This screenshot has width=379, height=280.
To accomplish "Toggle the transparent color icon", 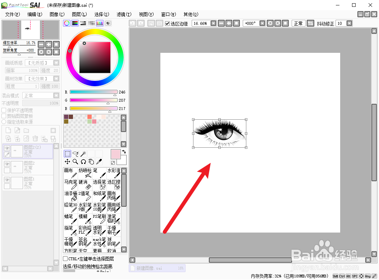I will click(x=113, y=163).
